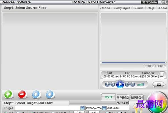Click the seek bar right end marker
This screenshot has width=168, height=113.
click(x=166, y=62)
